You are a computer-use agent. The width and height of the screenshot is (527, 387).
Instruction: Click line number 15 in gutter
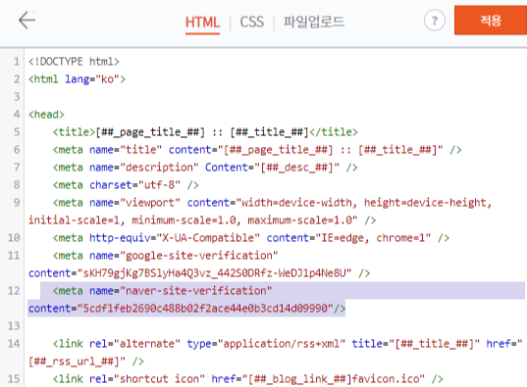click(x=14, y=379)
